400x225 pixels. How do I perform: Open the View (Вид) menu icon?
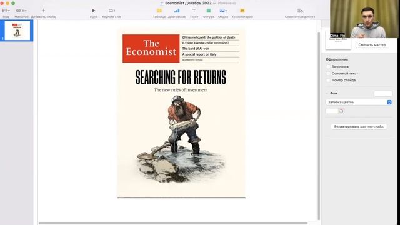(x=6, y=11)
